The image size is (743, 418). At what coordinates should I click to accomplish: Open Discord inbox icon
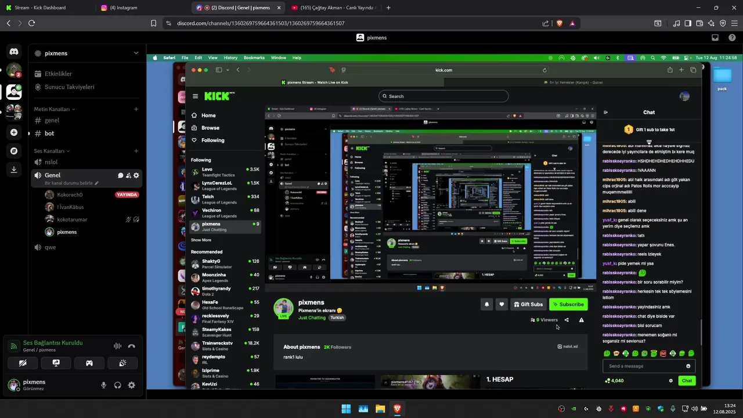(x=715, y=38)
